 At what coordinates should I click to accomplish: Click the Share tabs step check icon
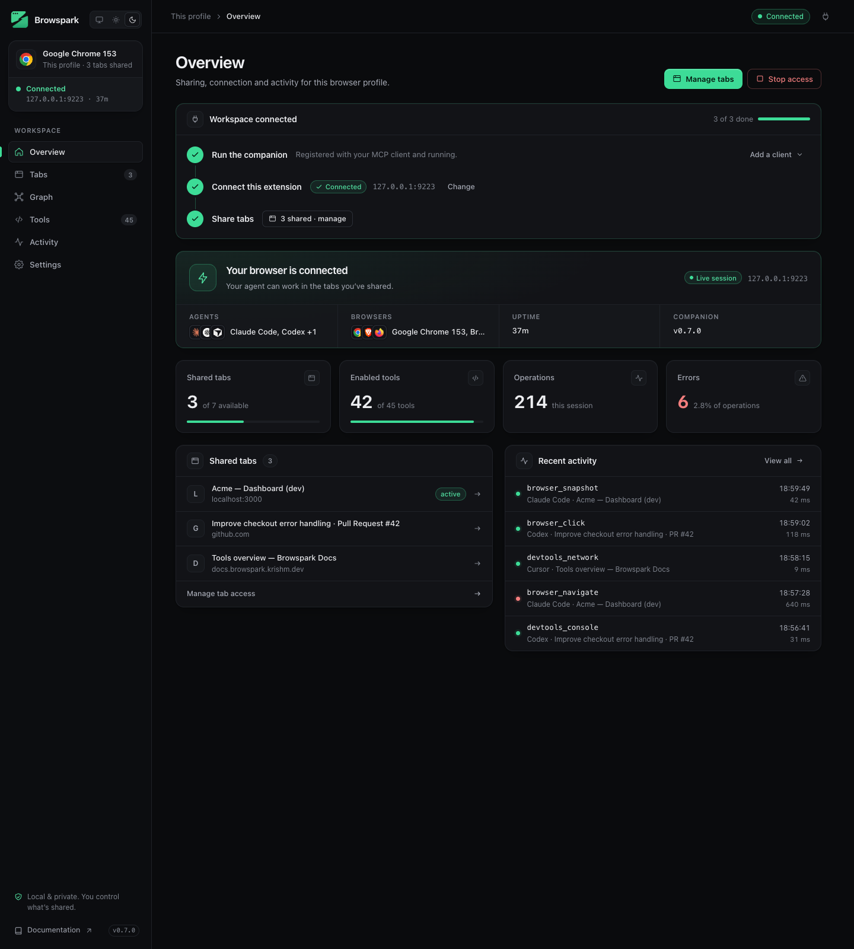click(195, 219)
